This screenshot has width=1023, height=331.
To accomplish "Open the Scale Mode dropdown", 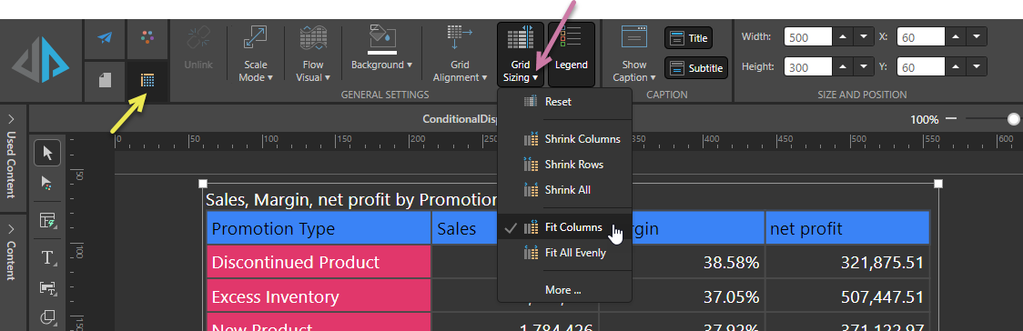I will (256, 54).
